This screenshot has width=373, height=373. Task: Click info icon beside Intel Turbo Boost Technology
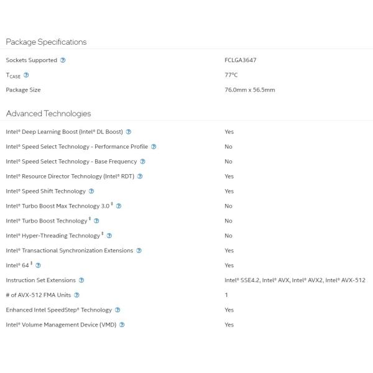tap(96, 221)
